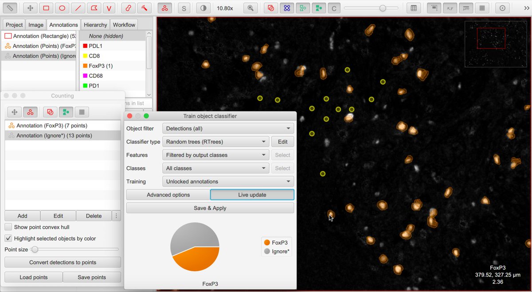
Task: Enable Show point convex hull
Action: 8,227
